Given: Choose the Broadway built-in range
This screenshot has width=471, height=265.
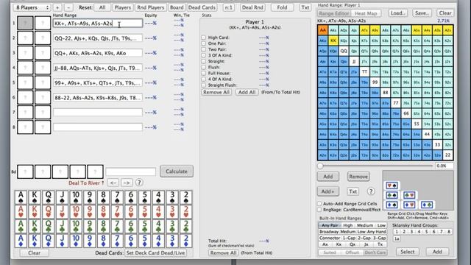Looking at the screenshot, I should [x=329, y=232].
